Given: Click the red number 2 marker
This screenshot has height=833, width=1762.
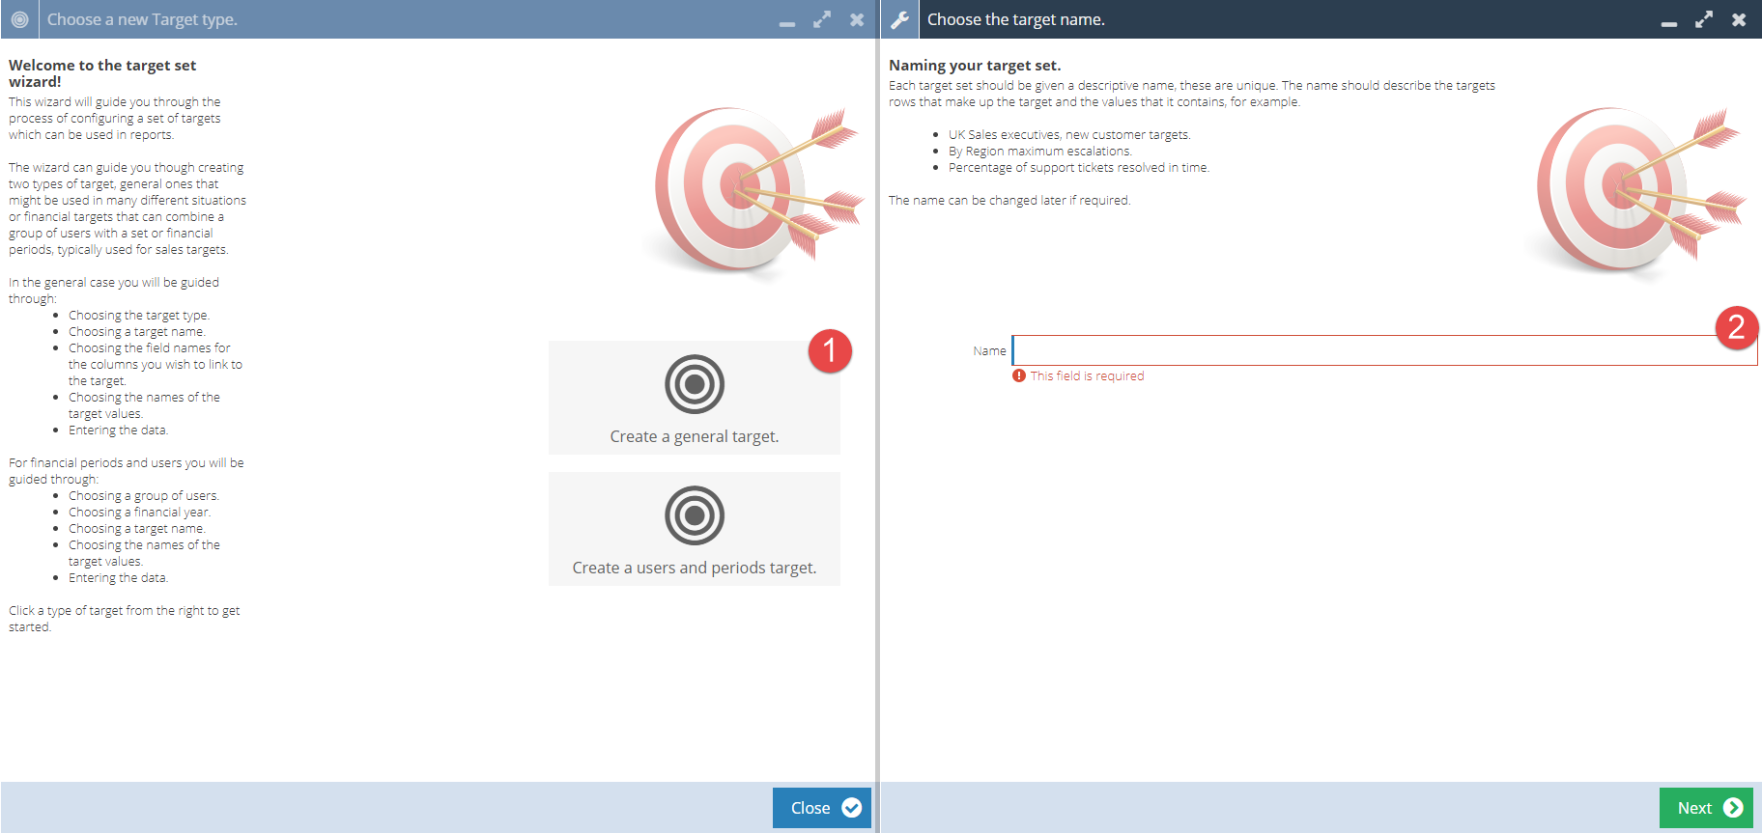Looking at the screenshot, I should click(1736, 327).
